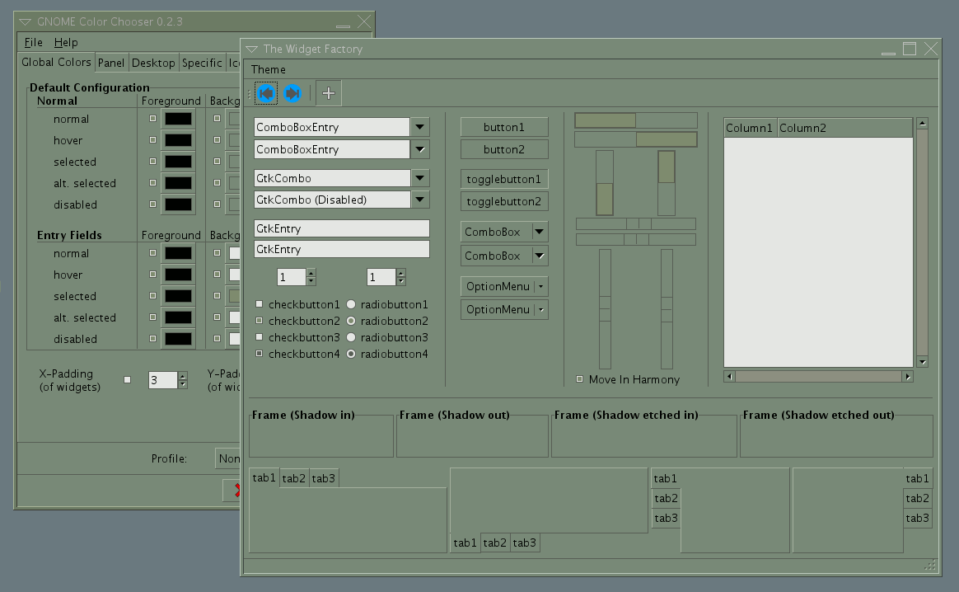Screen dimensions: 959x592
Task: Open Help menu in Color Chooser
Action: (x=65, y=42)
